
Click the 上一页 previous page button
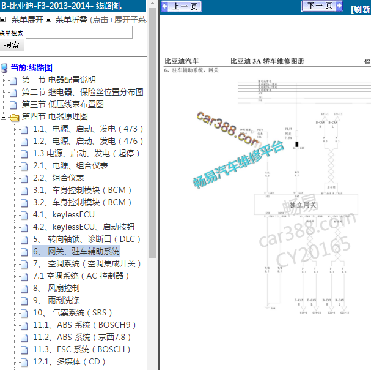tap(182, 6)
